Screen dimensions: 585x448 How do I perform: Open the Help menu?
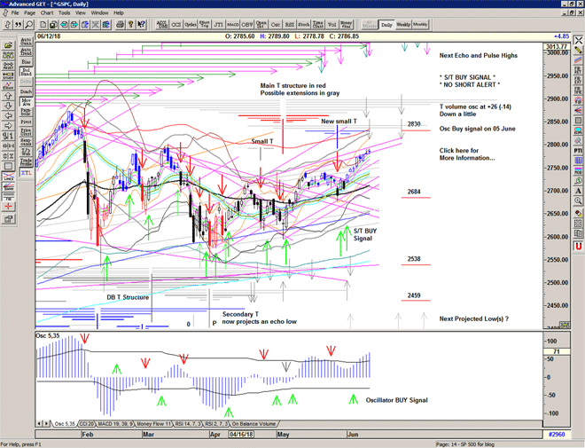120,13
